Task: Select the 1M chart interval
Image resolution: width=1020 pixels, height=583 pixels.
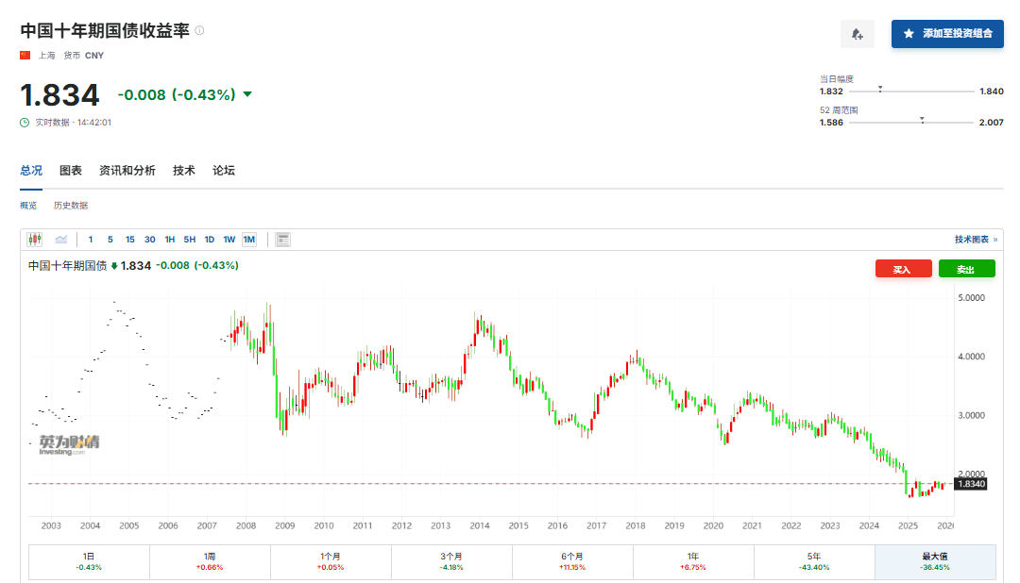Action: pos(248,240)
